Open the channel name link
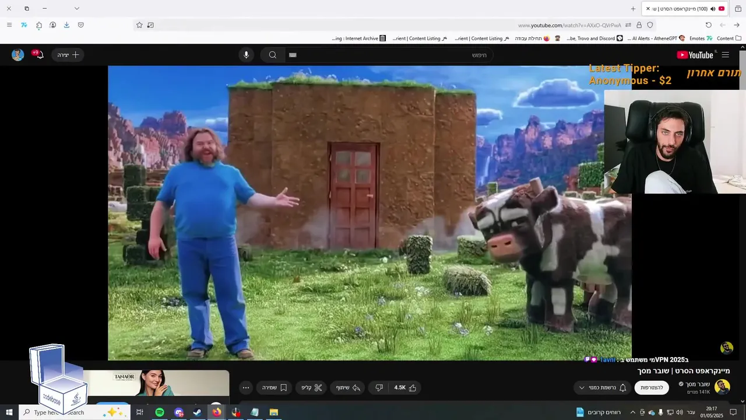746x420 pixels. (697, 384)
